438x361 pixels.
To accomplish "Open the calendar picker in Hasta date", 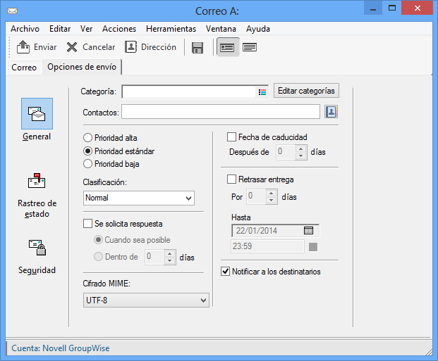I will [308, 231].
